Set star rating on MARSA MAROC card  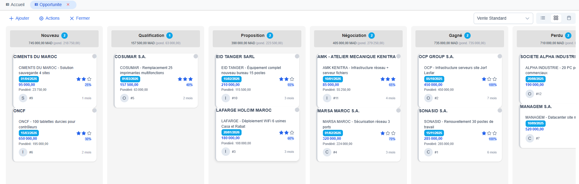tap(388, 133)
